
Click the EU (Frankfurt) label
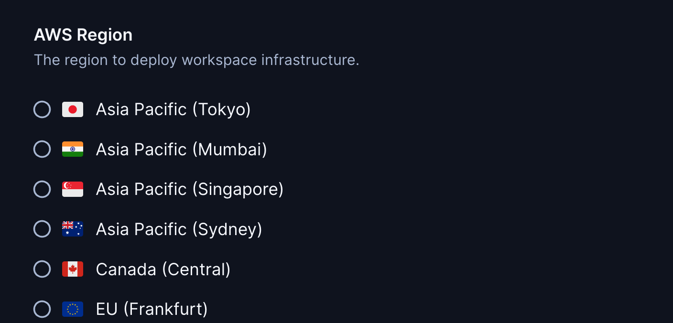152,309
